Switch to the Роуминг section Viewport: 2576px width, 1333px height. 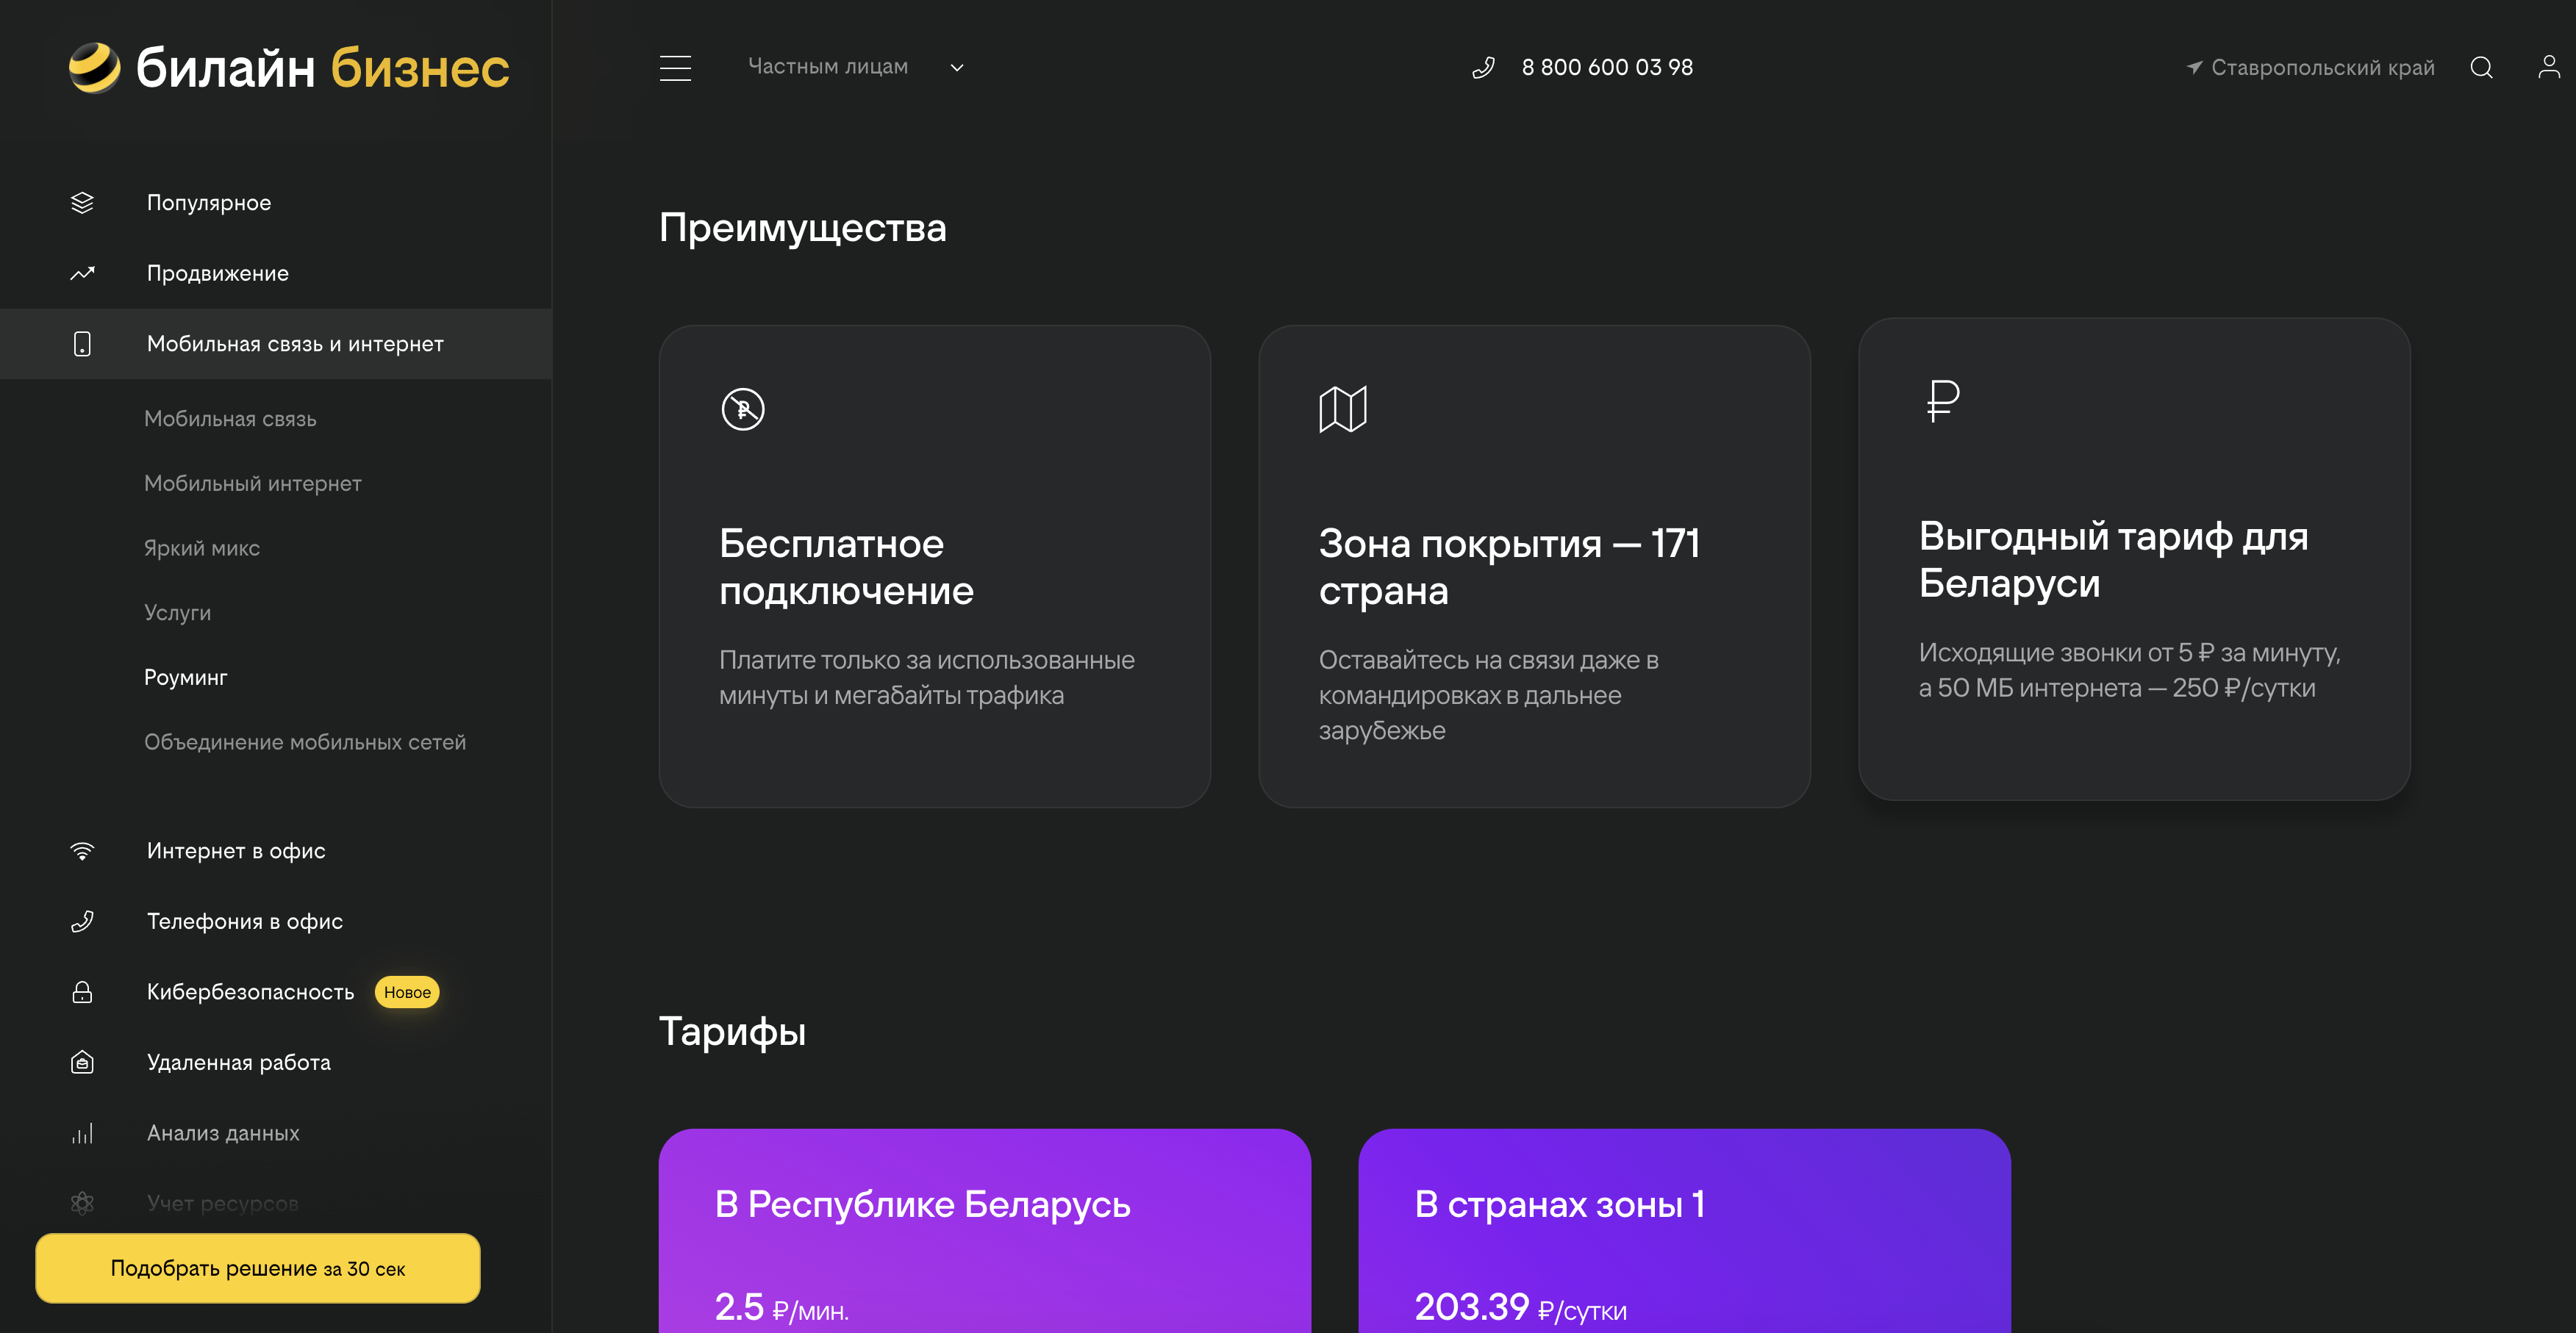click(187, 677)
